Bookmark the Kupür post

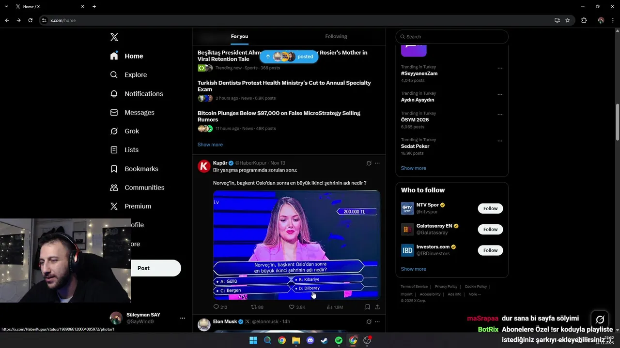point(368,307)
